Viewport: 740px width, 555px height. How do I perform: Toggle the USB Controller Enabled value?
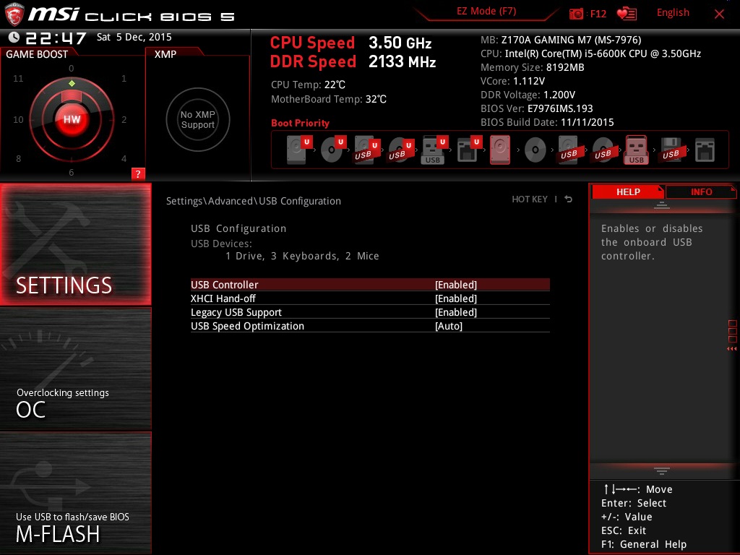[455, 285]
